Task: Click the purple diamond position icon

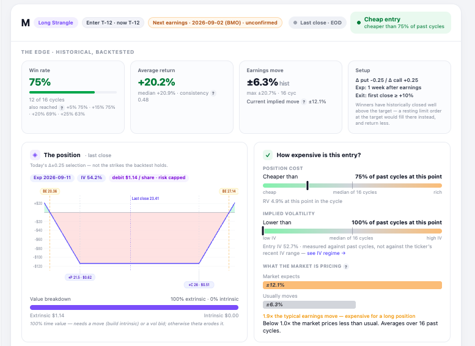Action: pos(35,155)
